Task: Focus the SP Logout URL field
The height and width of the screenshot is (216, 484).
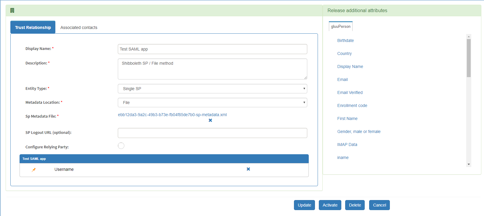Action: (x=212, y=133)
